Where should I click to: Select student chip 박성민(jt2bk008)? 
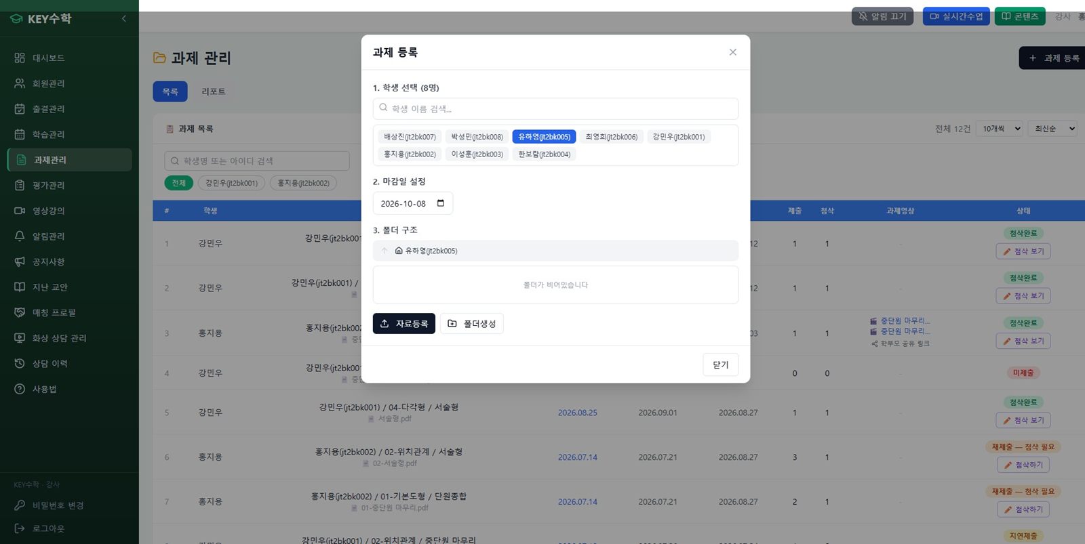coord(477,137)
